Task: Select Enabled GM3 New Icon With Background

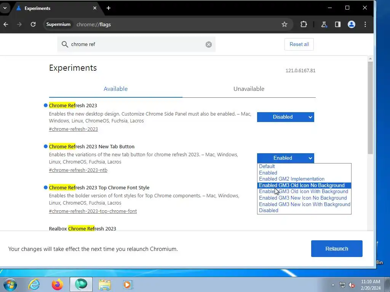Action: (304, 204)
